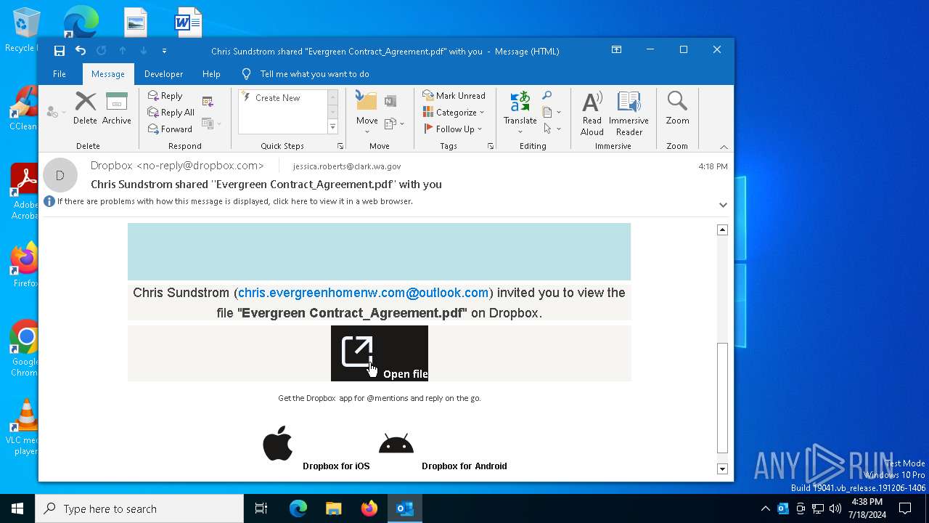Switch to the Message ribbon tab

tap(108, 74)
